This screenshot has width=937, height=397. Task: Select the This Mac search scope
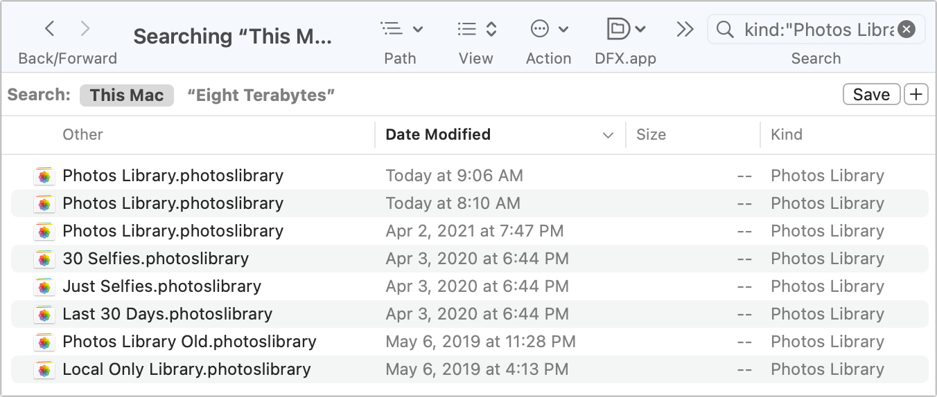pos(127,95)
